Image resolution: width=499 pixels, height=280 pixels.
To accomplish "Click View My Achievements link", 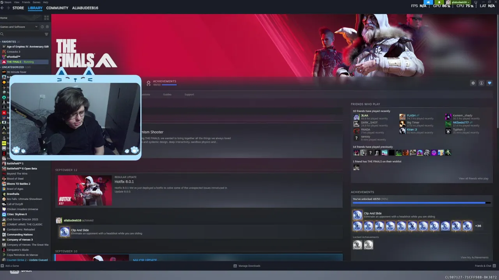I will [474, 257].
